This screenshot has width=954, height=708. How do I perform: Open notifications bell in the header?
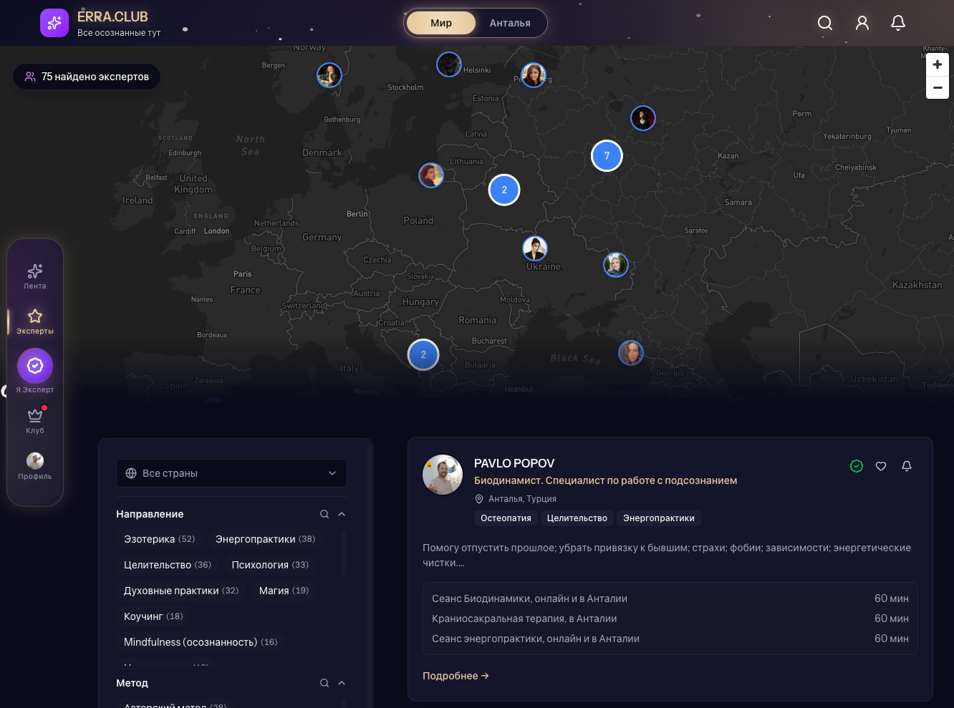click(898, 23)
